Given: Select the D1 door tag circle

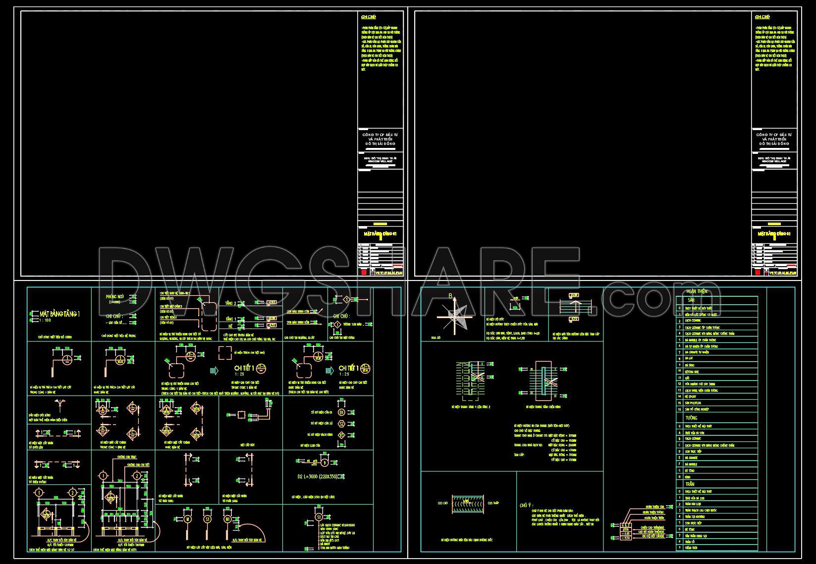Looking at the screenshot, I should [342, 412].
